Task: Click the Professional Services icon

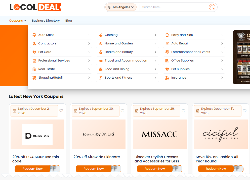Action: [x=34, y=61]
